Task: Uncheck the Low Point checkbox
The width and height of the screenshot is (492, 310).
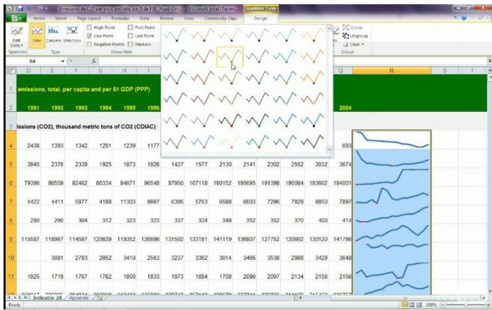Action: (89, 36)
